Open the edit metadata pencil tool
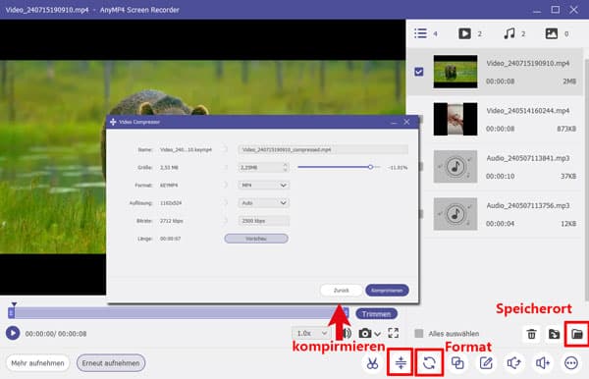The width and height of the screenshot is (589, 379). (486, 363)
